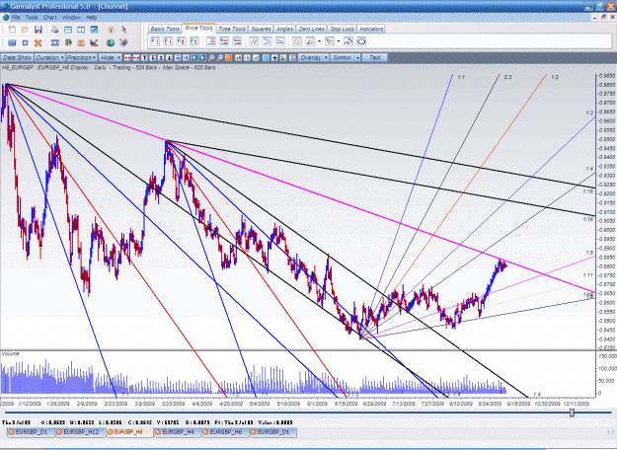Expand the Overlay dropdown
617x450 pixels.
pos(313,58)
